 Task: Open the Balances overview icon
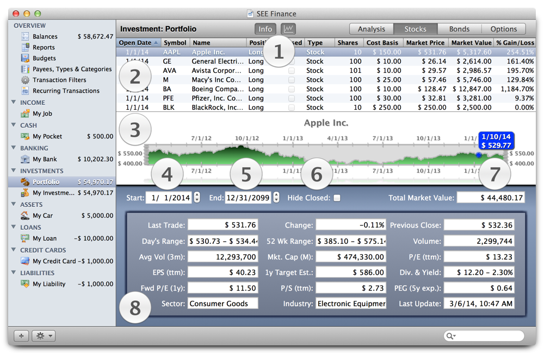(25, 36)
